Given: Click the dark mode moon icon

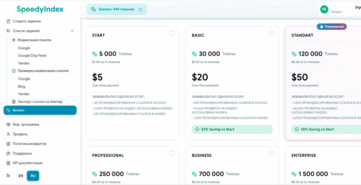Looking at the screenshot, I should (x=8, y=176).
